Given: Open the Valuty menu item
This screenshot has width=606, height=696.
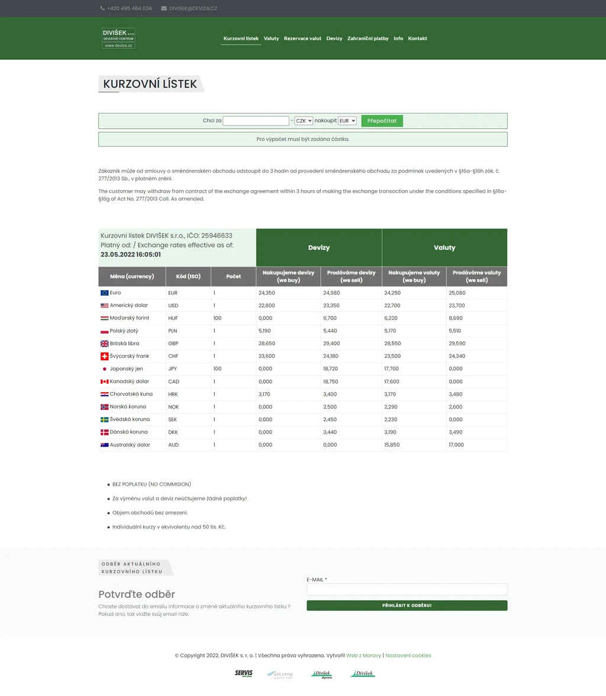Looking at the screenshot, I should pos(271,39).
